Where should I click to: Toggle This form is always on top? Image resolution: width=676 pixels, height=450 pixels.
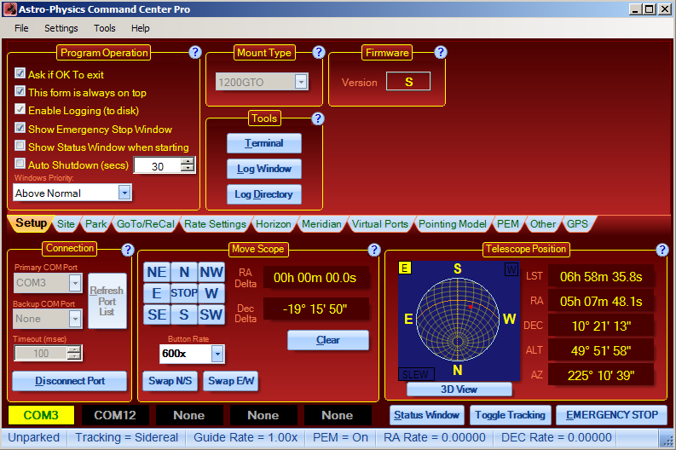(x=20, y=91)
